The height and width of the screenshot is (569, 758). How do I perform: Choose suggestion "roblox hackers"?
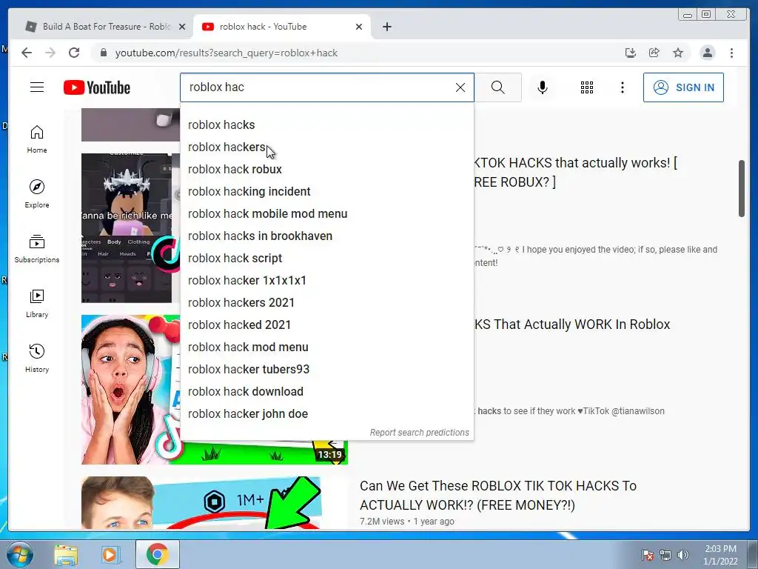[x=327, y=147]
